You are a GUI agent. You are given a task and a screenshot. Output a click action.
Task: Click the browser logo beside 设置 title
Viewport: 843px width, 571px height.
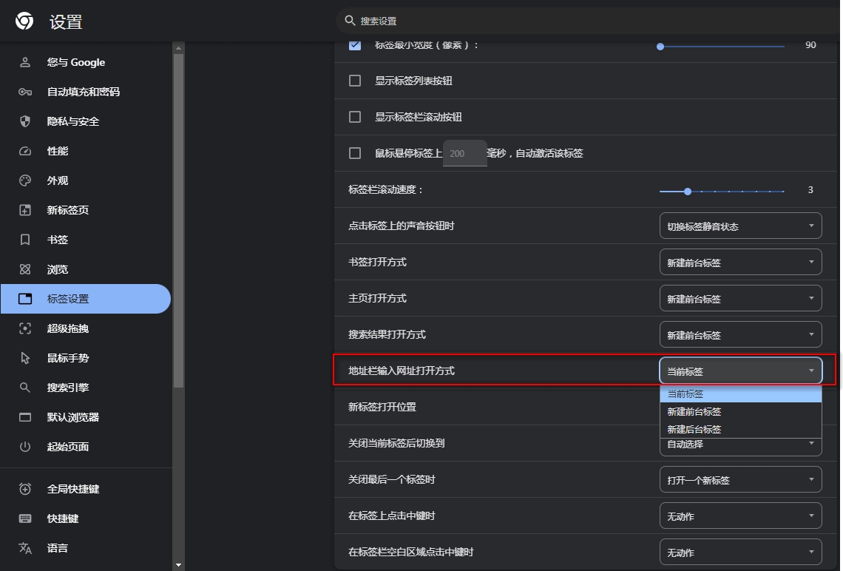pyautogui.click(x=23, y=22)
